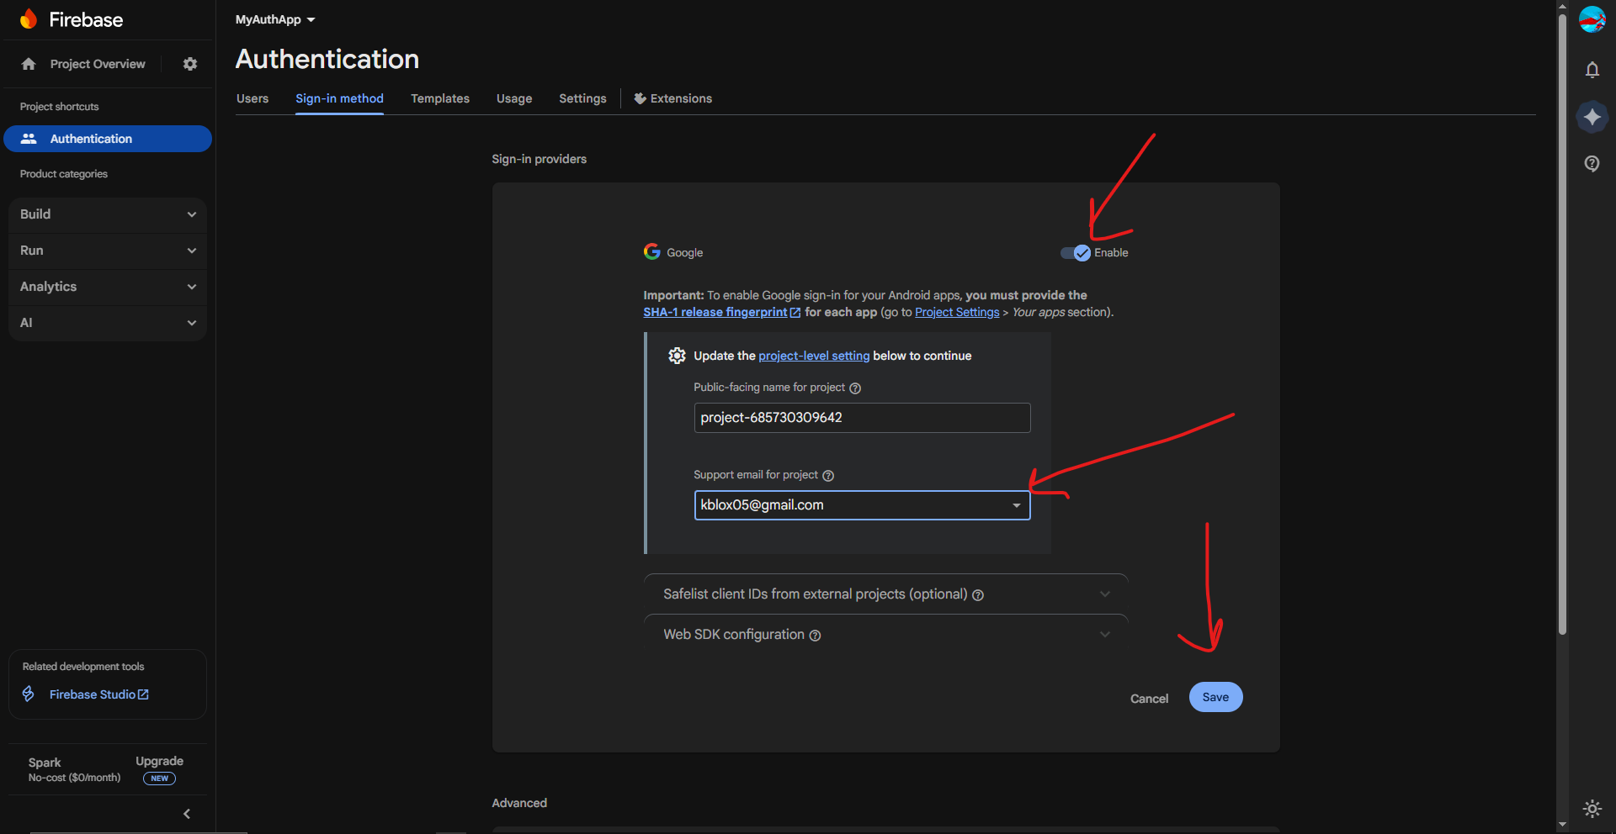Image resolution: width=1616 pixels, height=834 pixels.
Task: Open the SHA-1 release fingerprint link
Action: coord(715,312)
